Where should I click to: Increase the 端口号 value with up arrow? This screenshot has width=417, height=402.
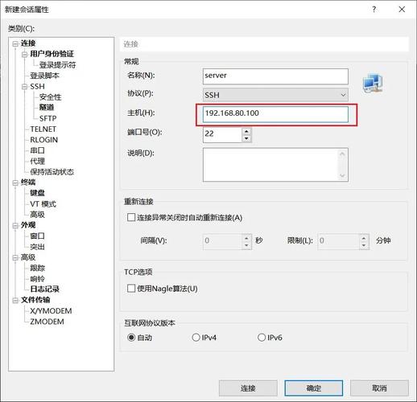246,131
